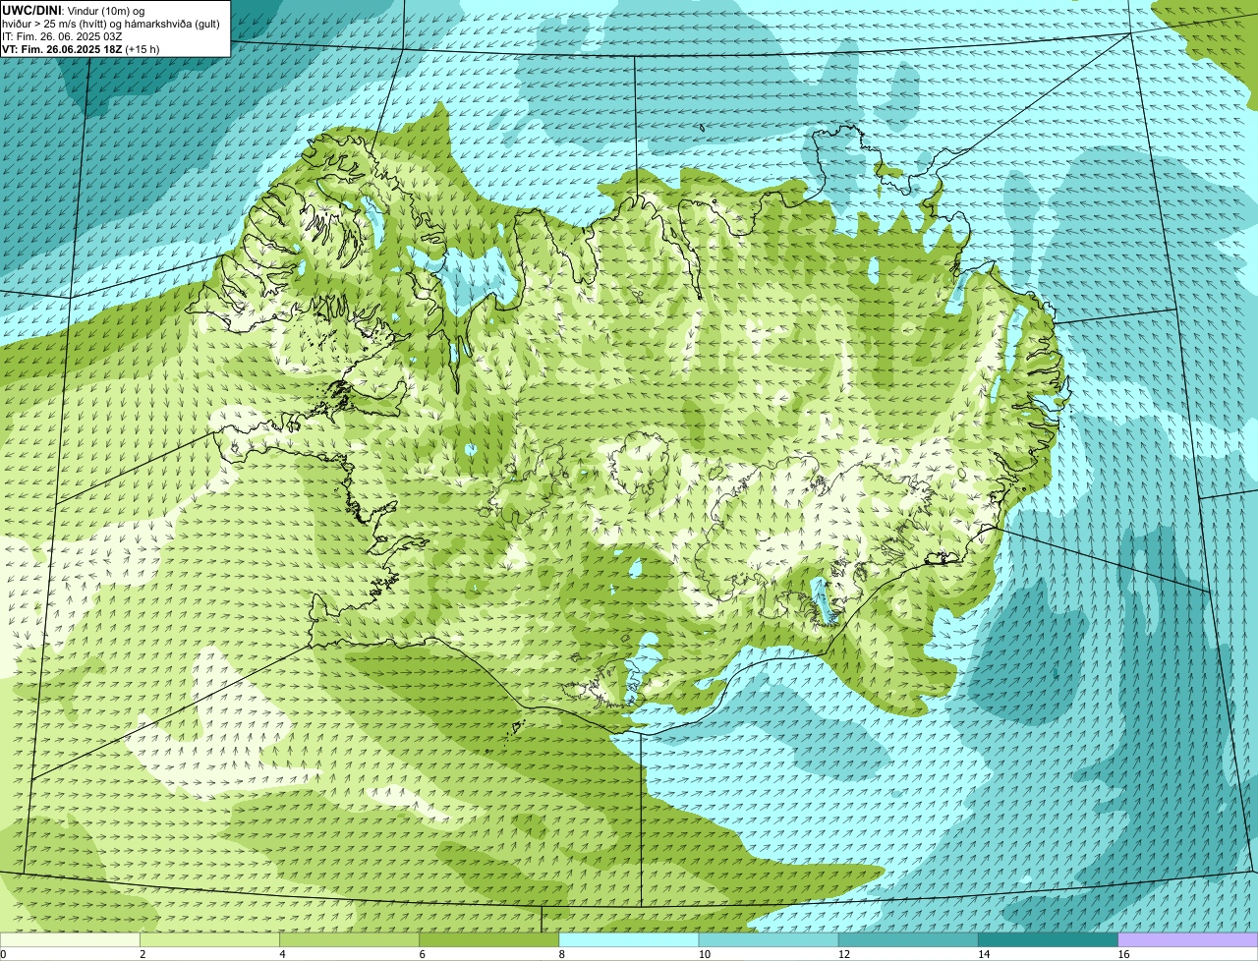This screenshot has height=961, width=1258.
Task: Click the 6–8 m/s olive green swatch
Action: pyautogui.click(x=489, y=940)
